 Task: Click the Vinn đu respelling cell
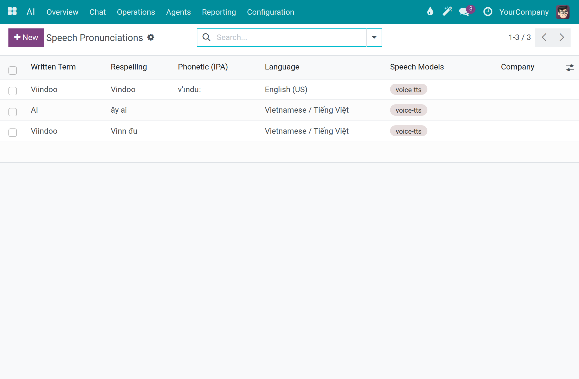tap(124, 131)
